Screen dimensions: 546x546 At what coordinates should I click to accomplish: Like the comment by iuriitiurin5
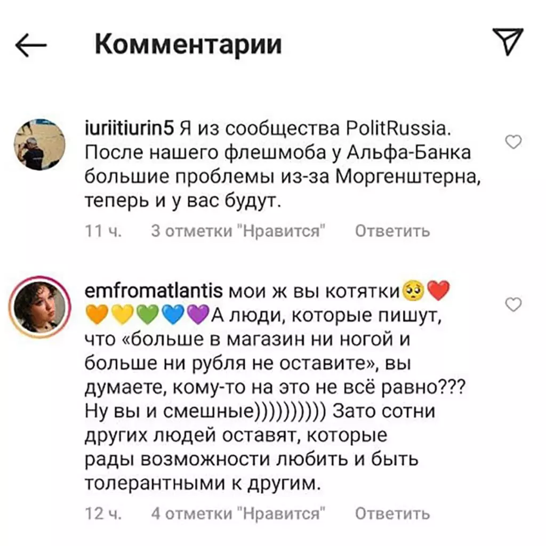click(513, 142)
